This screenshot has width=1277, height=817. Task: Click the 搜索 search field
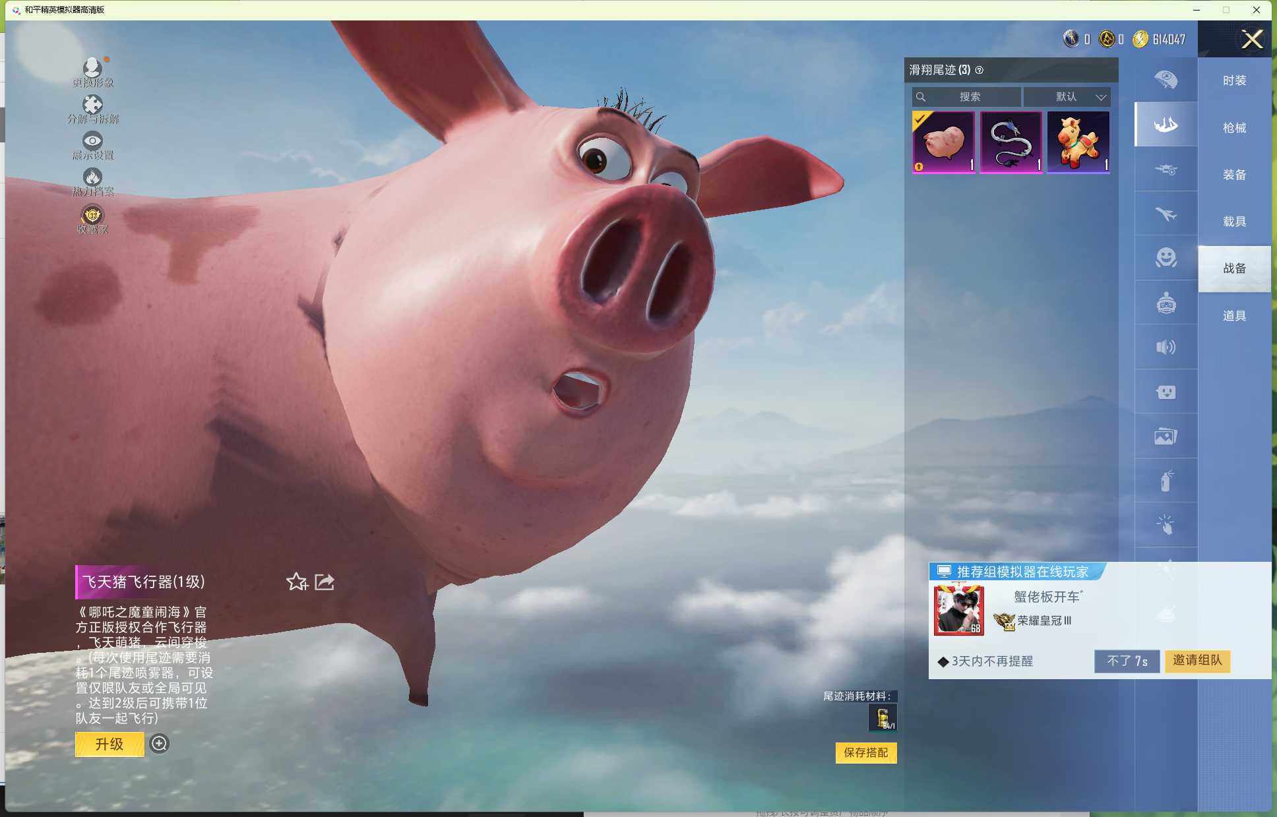(967, 97)
